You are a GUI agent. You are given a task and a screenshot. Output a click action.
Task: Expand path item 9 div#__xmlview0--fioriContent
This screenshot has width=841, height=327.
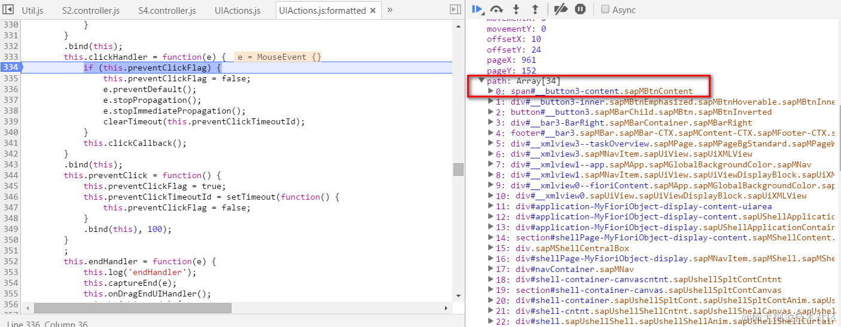point(491,185)
